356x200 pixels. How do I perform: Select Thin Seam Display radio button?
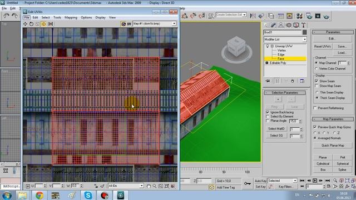pyautogui.click(x=317, y=92)
